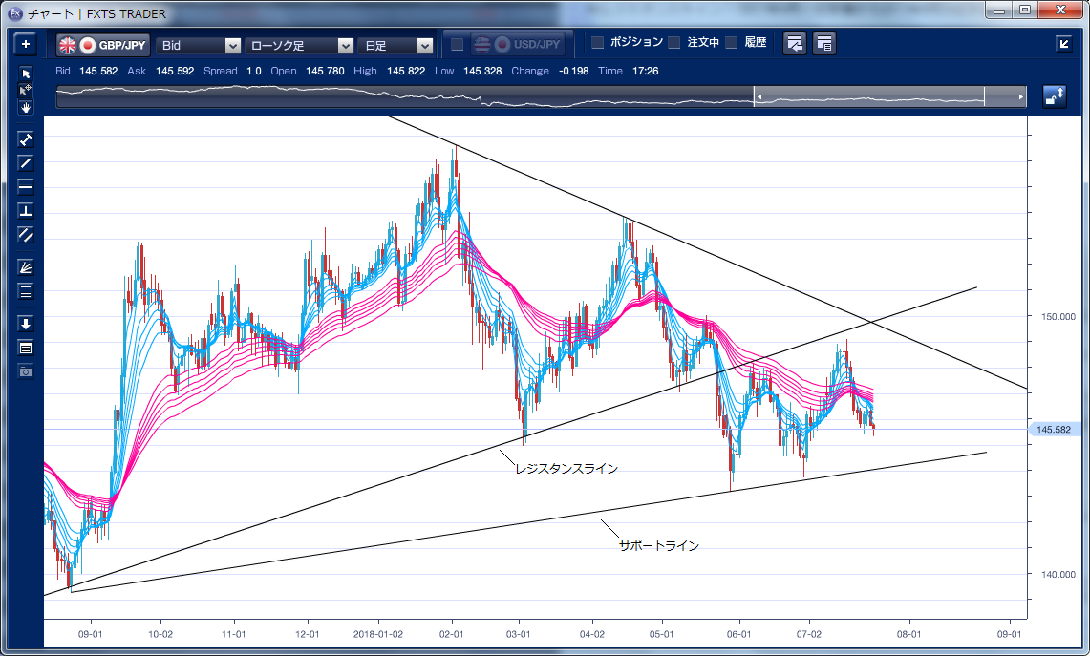Click the diagonal arrow shrink button
The width and height of the screenshot is (1090, 656).
pos(1063,44)
